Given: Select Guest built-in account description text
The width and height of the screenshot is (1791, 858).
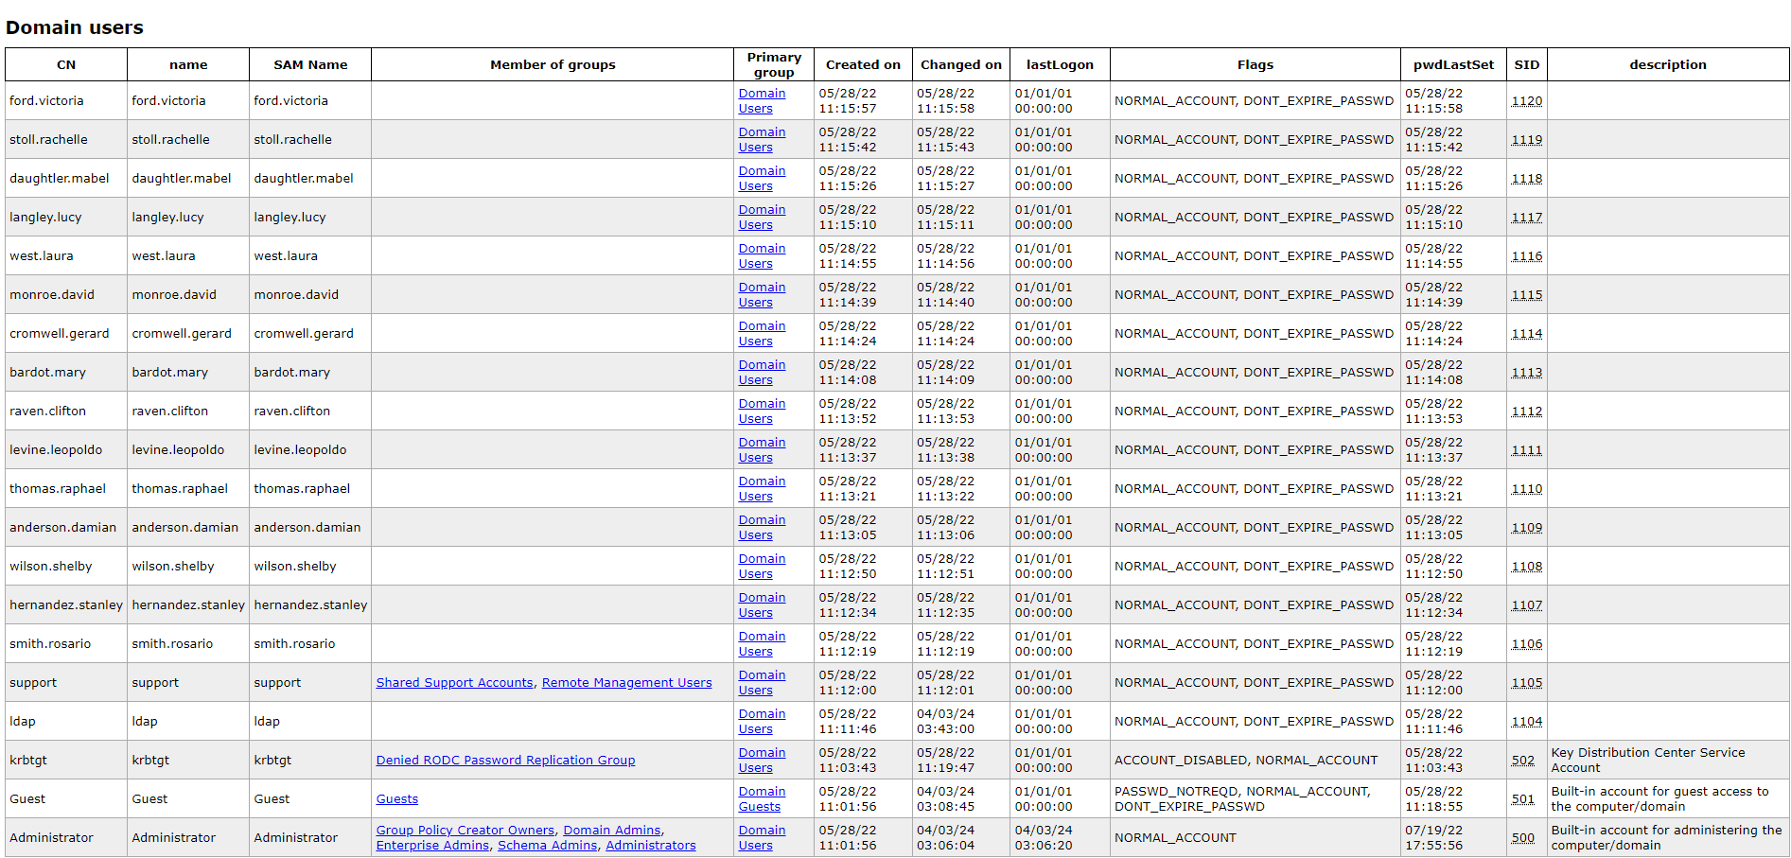Looking at the screenshot, I should [x=1659, y=799].
